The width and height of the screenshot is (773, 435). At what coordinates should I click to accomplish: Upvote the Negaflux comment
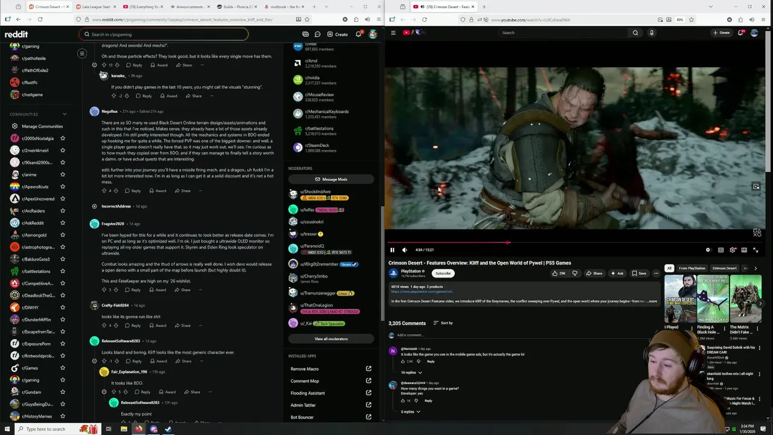[x=104, y=191]
